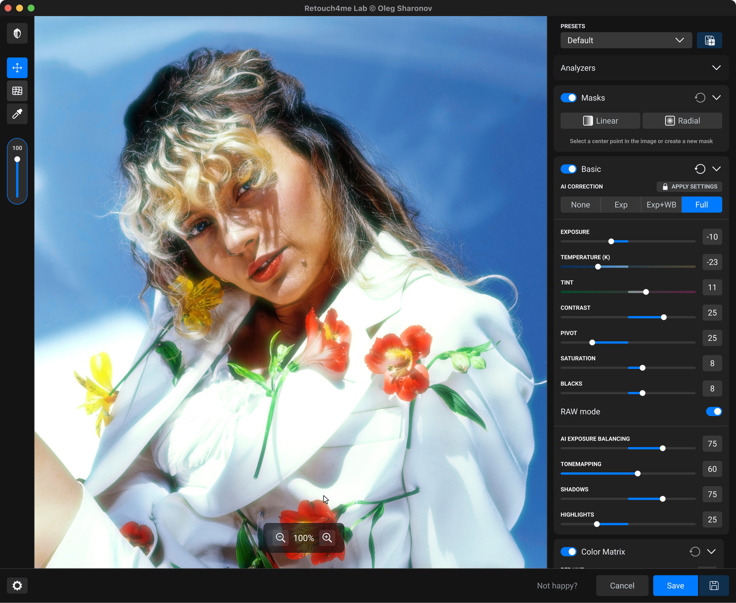The width and height of the screenshot is (736, 603).
Task: Zoom out with the magnifier minus icon
Action: click(281, 537)
